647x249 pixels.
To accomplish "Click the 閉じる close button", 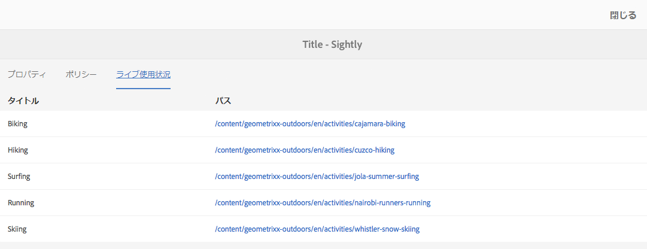I will click(x=623, y=16).
